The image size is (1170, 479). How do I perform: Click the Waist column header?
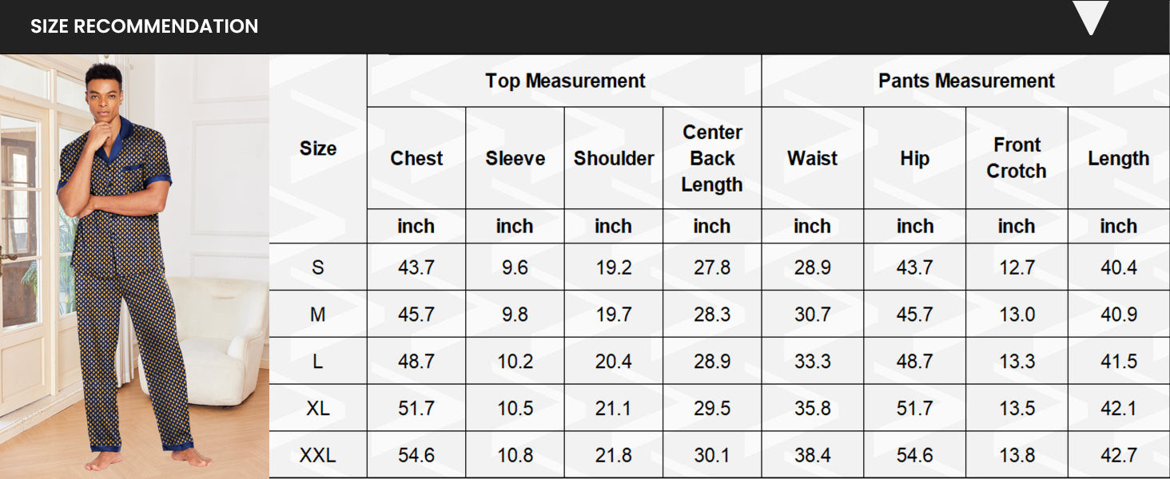(812, 158)
